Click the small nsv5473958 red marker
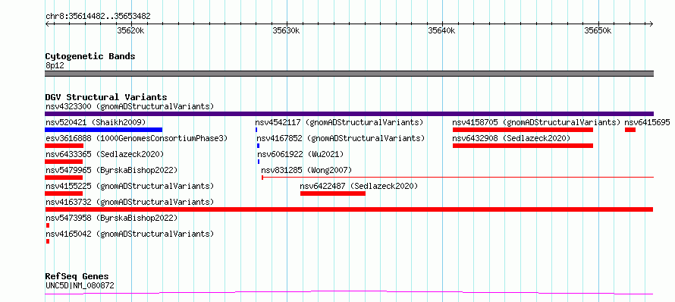675x302 pixels. pyautogui.click(x=48, y=225)
